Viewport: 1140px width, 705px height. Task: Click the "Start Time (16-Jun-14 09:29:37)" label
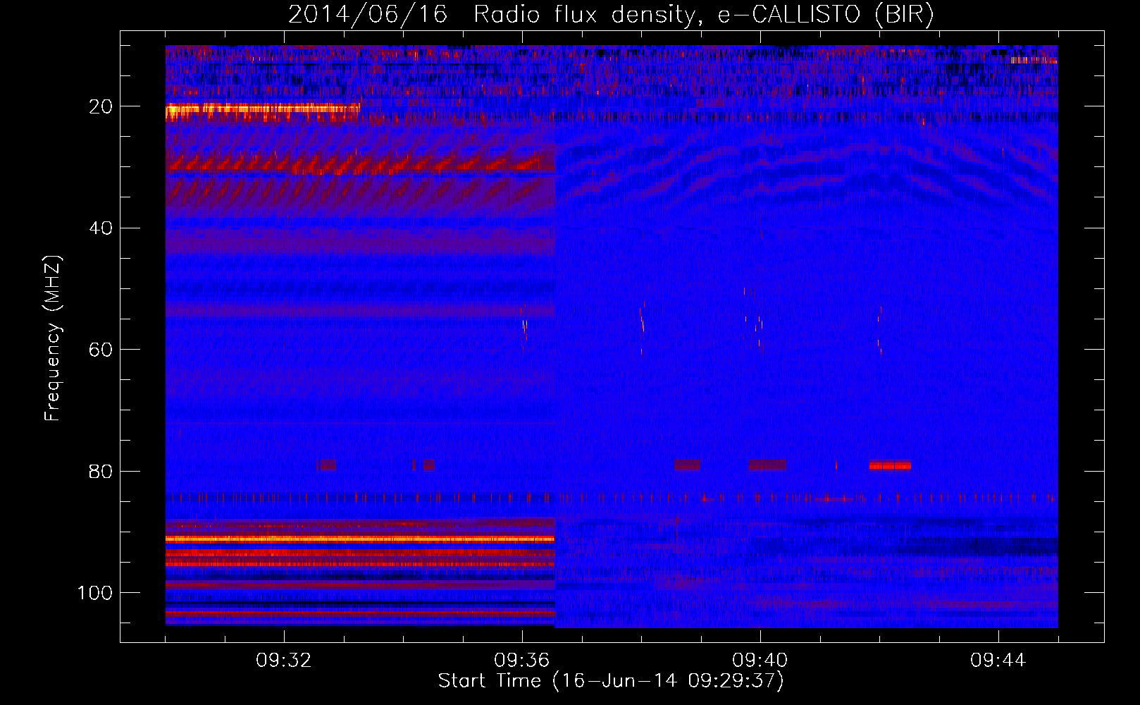[611, 681]
